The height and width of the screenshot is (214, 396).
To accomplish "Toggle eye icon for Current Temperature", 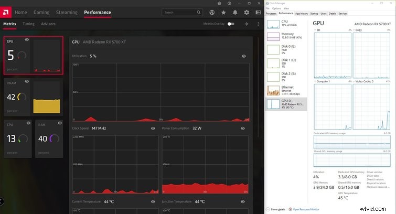I will click(x=153, y=201).
